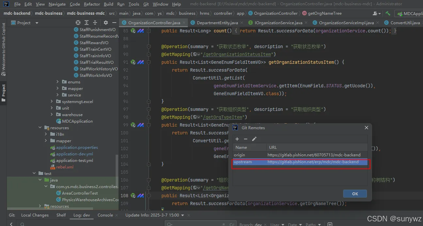The width and height of the screenshot is (423, 226).
Task: Click gutter web icon at line 99
Action: coord(133,125)
